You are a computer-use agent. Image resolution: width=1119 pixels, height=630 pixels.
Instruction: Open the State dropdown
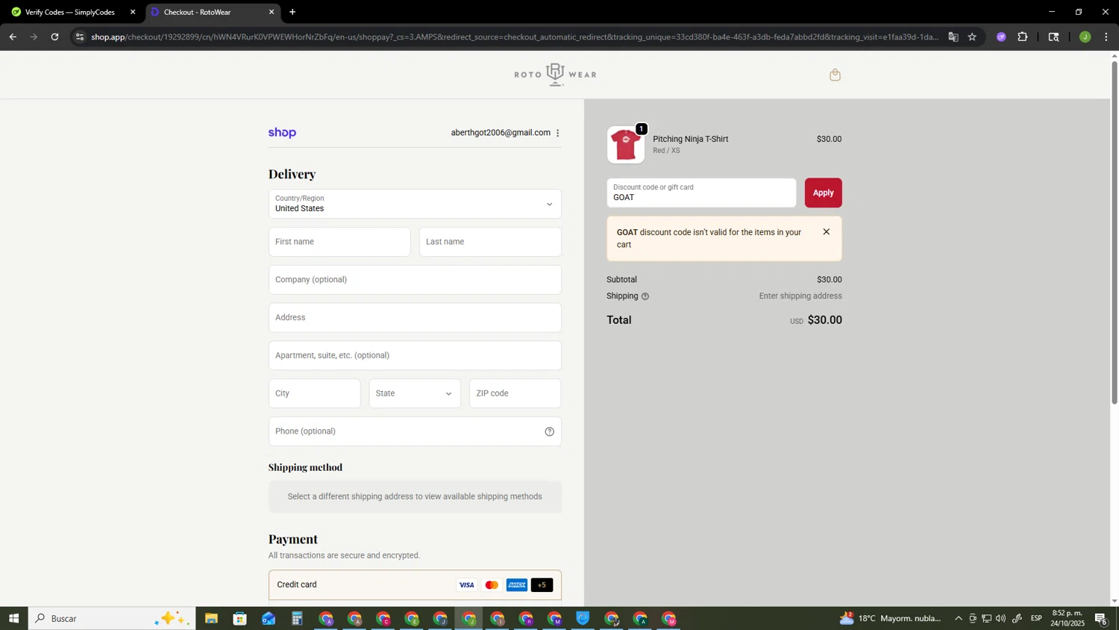(x=415, y=393)
